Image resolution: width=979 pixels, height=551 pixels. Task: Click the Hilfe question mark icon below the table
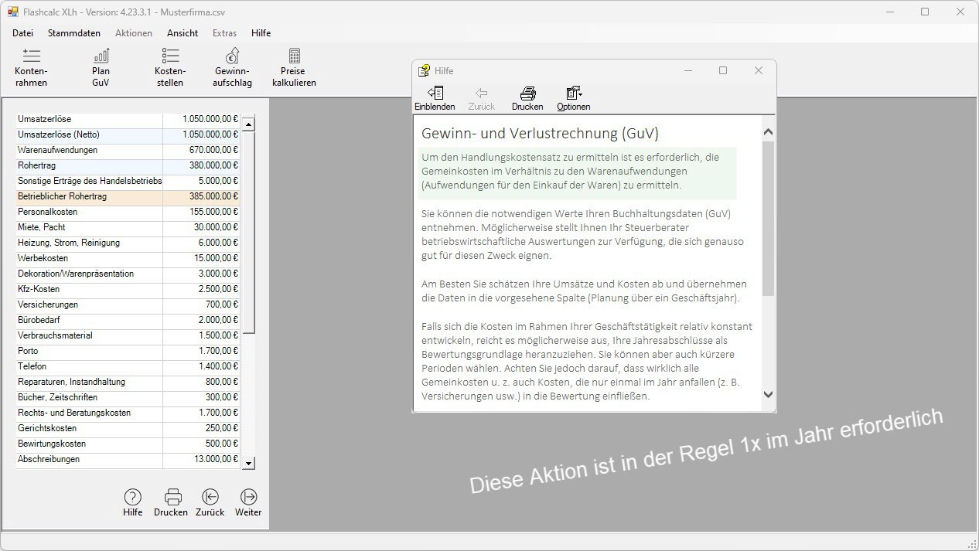pyautogui.click(x=133, y=497)
